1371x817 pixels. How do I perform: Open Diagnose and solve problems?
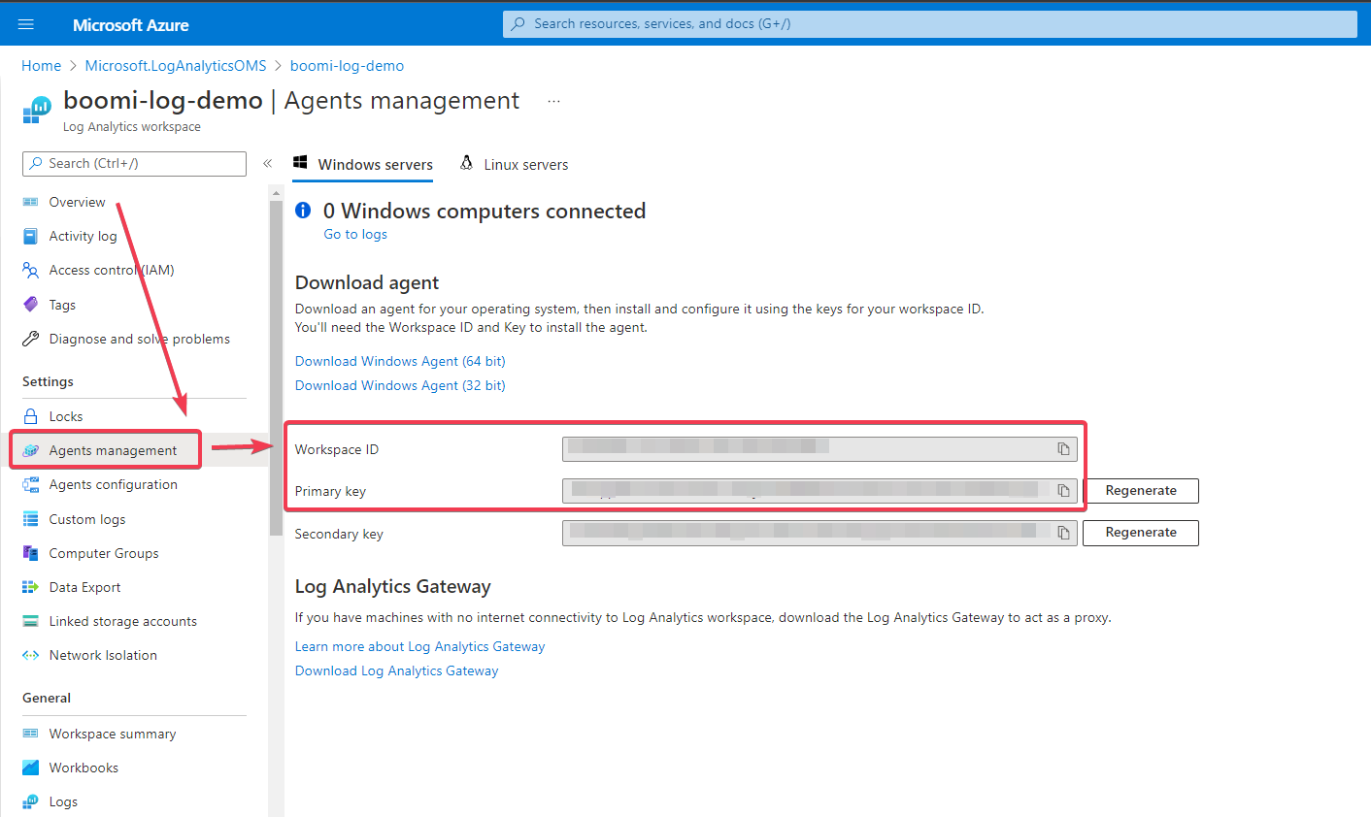click(x=139, y=338)
